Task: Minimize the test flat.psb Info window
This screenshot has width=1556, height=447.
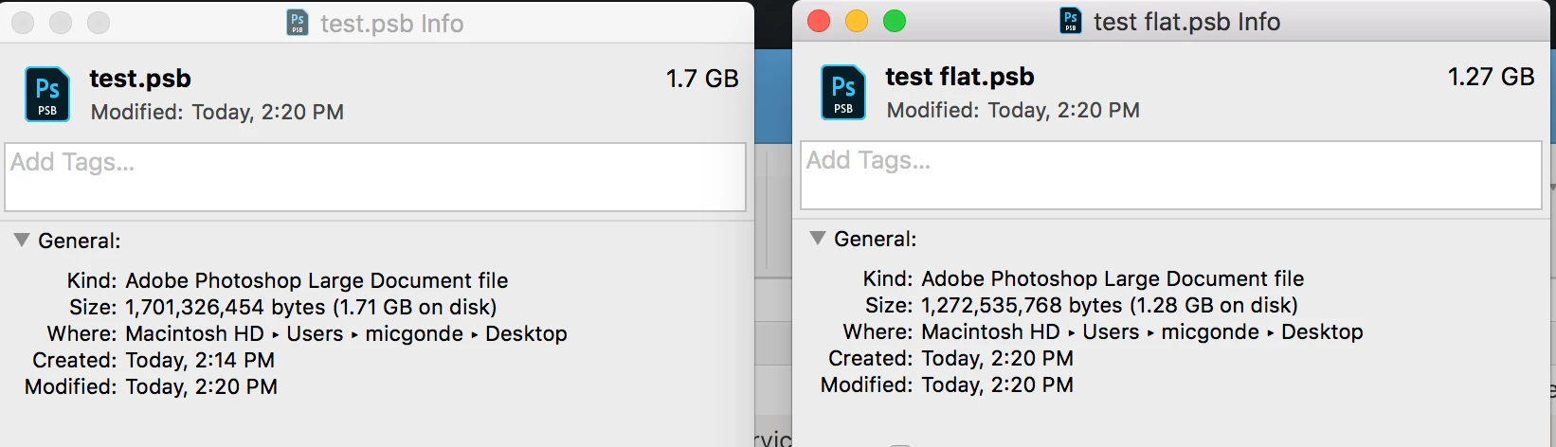Action: [x=857, y=21]
